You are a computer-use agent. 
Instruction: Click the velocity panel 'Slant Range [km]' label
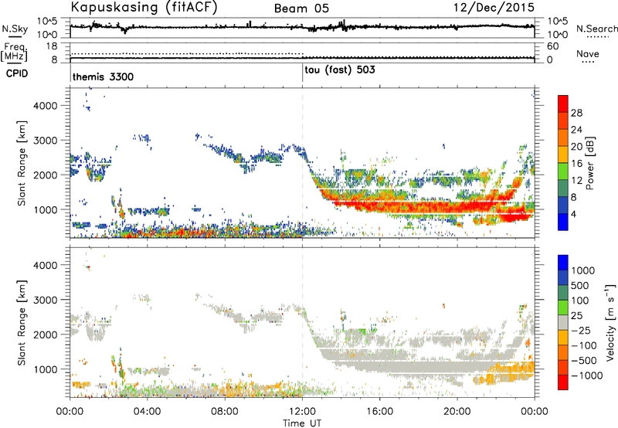[x=22, y=322]
